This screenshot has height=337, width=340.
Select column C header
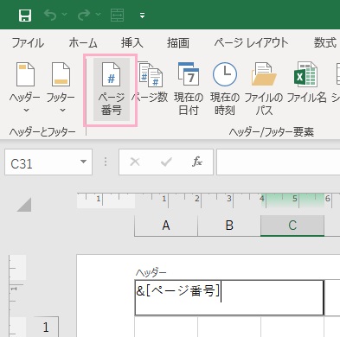click(292, 226)
